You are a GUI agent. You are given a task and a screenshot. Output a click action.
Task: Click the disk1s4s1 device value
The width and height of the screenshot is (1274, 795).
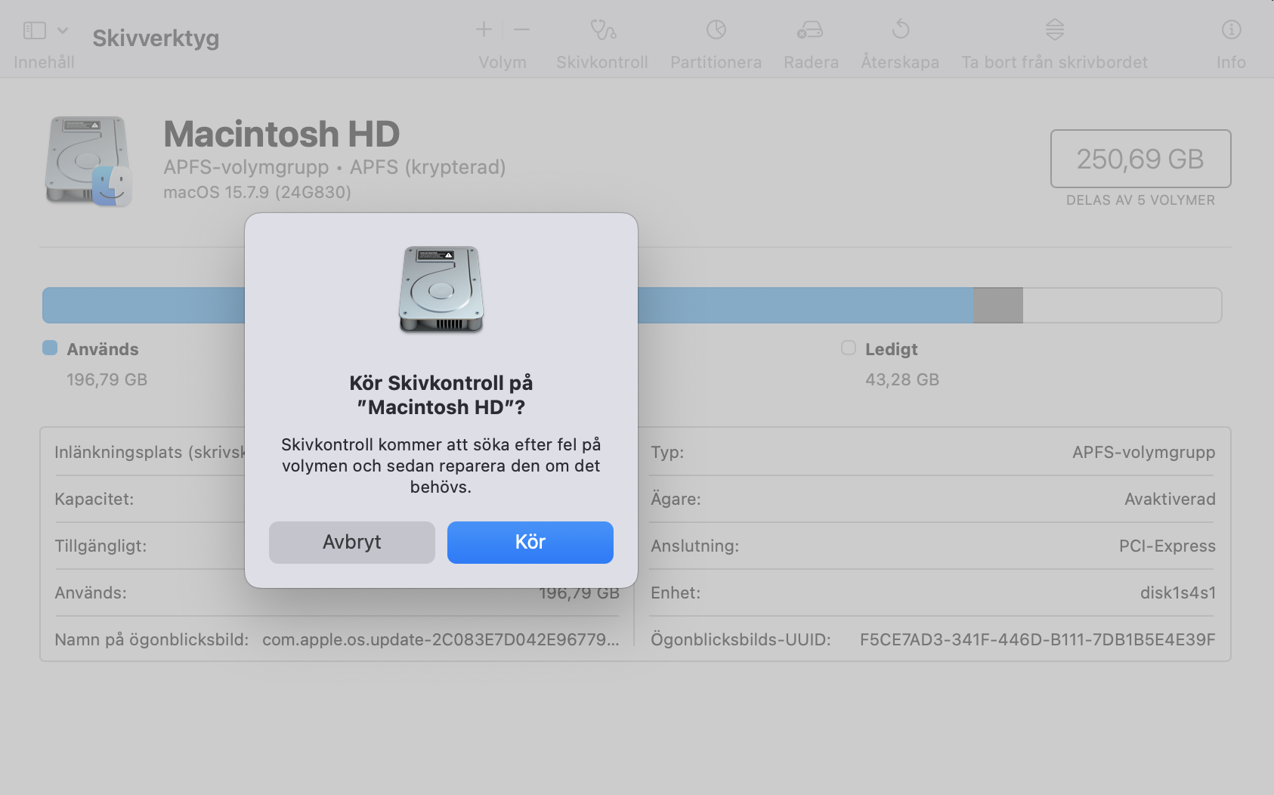pos(1177,592)
